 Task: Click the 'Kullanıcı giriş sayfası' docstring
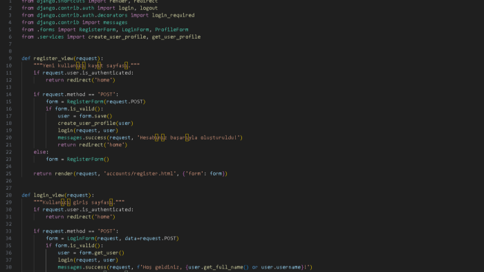point(79,202)
